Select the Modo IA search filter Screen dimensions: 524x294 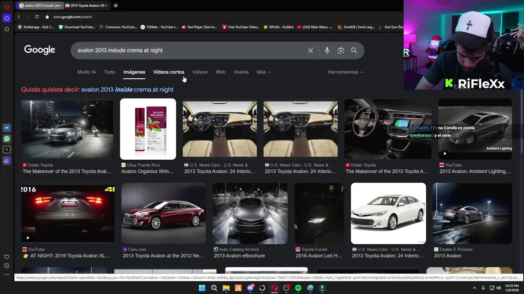[86, 72]
